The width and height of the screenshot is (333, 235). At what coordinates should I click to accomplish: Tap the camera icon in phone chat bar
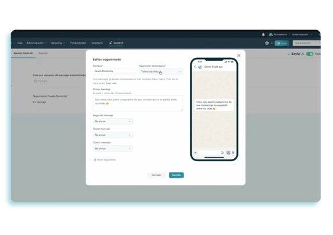tap(228, 152)
